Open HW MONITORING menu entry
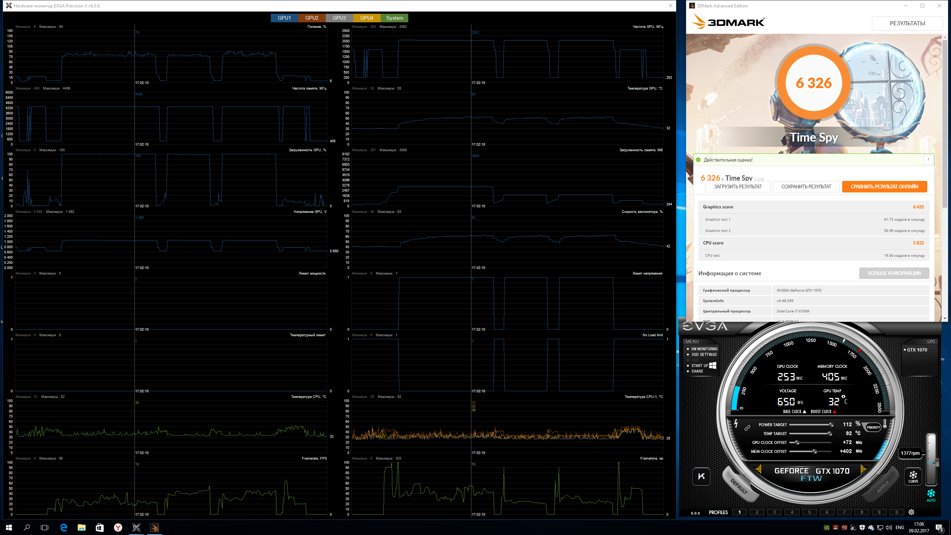Image resolution: width=951 pixels, height=535 pixels. coord(704,349)
